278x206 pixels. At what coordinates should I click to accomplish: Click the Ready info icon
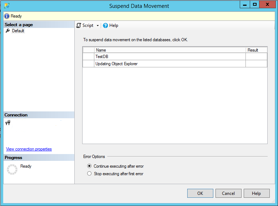click(x=7, y=16)
